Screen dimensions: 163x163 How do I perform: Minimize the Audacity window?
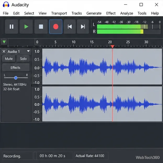(126, 4)
